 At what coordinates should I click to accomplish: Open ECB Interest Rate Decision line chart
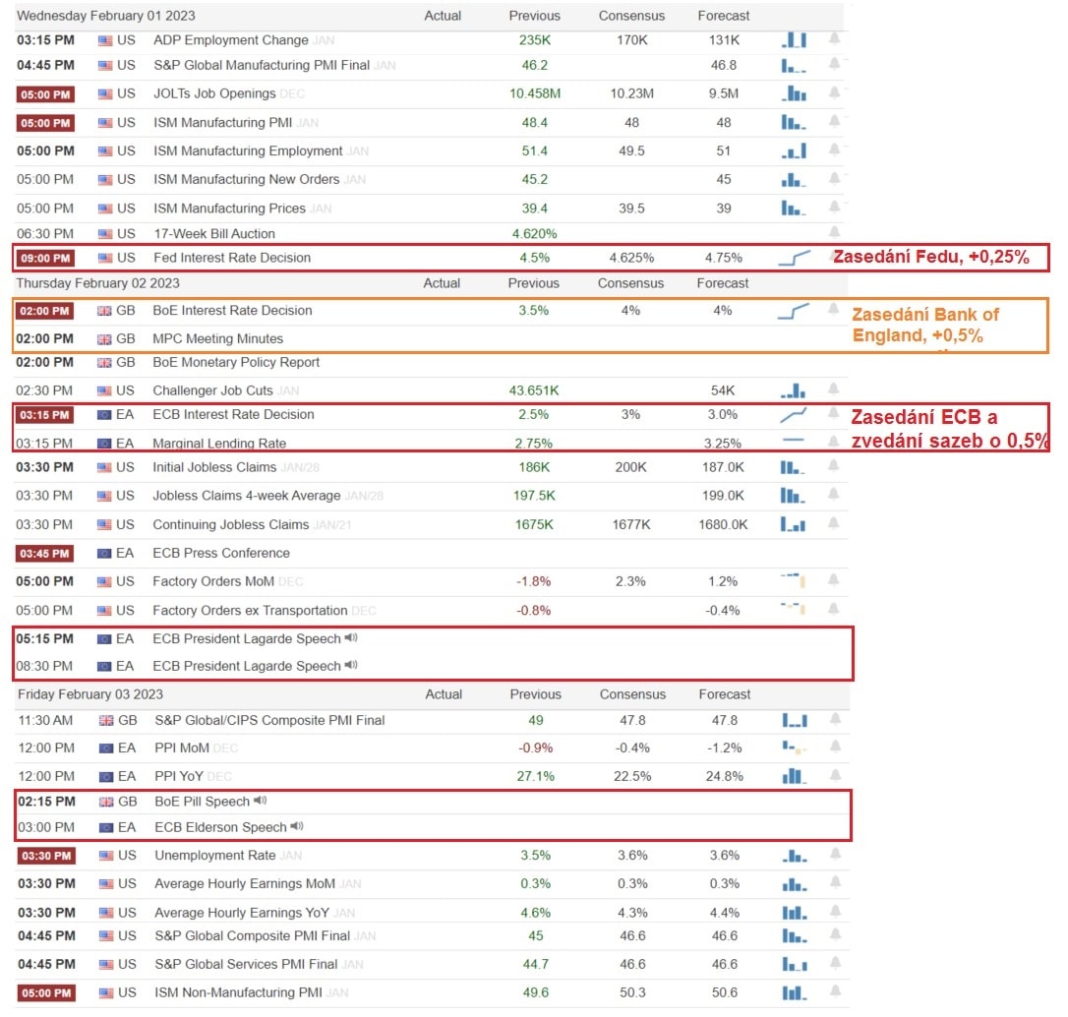[794, 415]
